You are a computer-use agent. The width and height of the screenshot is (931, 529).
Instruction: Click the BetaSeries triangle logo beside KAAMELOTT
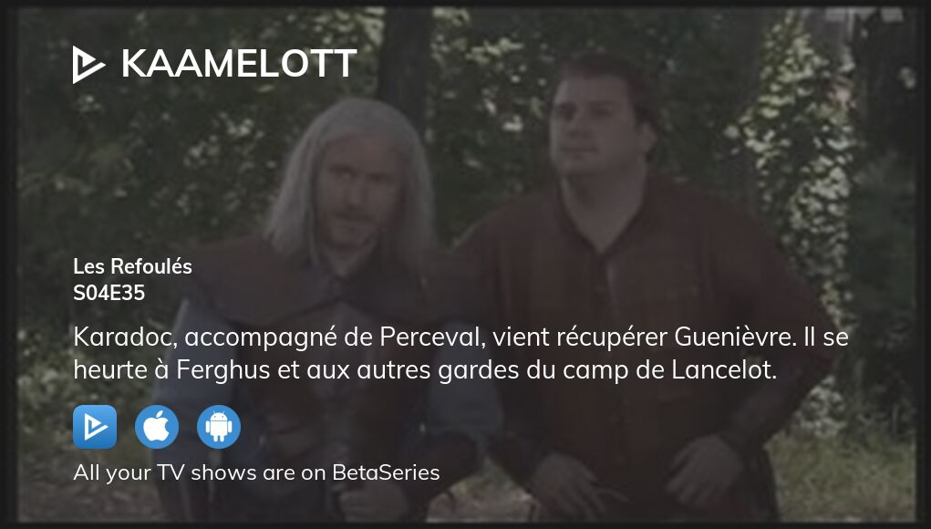pyautogui.click(x=88, y=64)
